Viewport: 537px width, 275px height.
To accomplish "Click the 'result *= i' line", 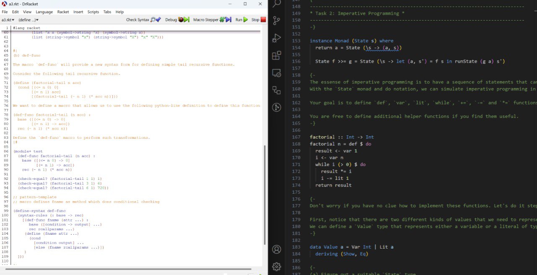I will coord(336,171).
